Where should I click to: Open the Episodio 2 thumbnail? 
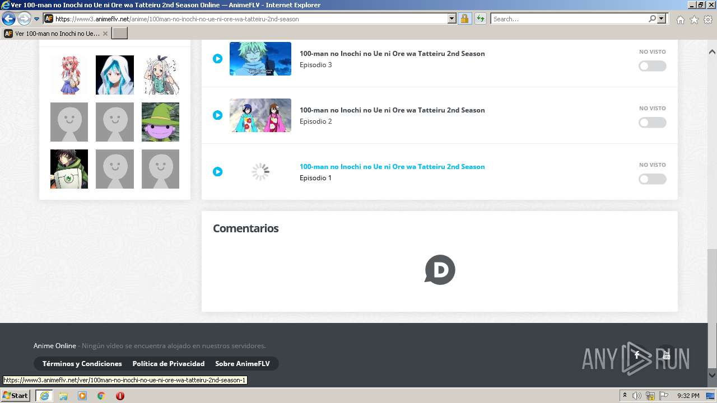point(260,115)
